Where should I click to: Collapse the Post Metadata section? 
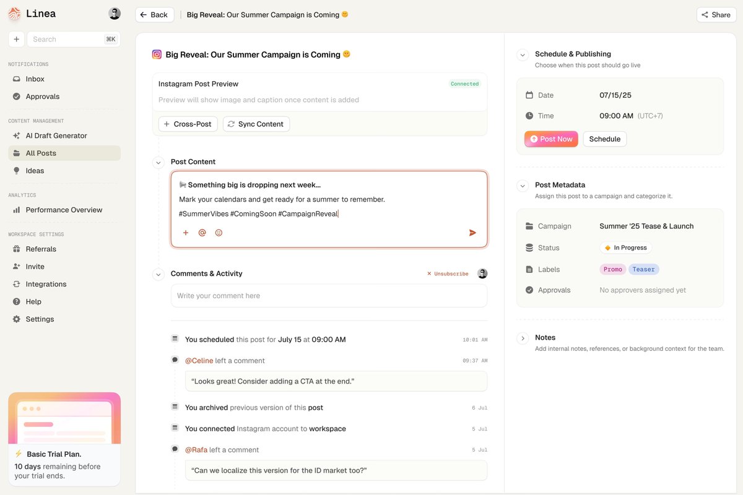pos(522,184)
